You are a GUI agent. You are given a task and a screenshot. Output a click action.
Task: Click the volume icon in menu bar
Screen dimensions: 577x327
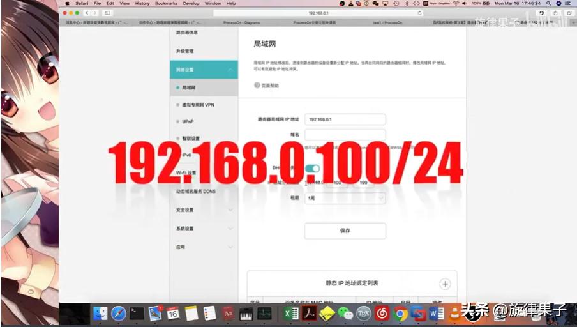(x=464, y=3)
